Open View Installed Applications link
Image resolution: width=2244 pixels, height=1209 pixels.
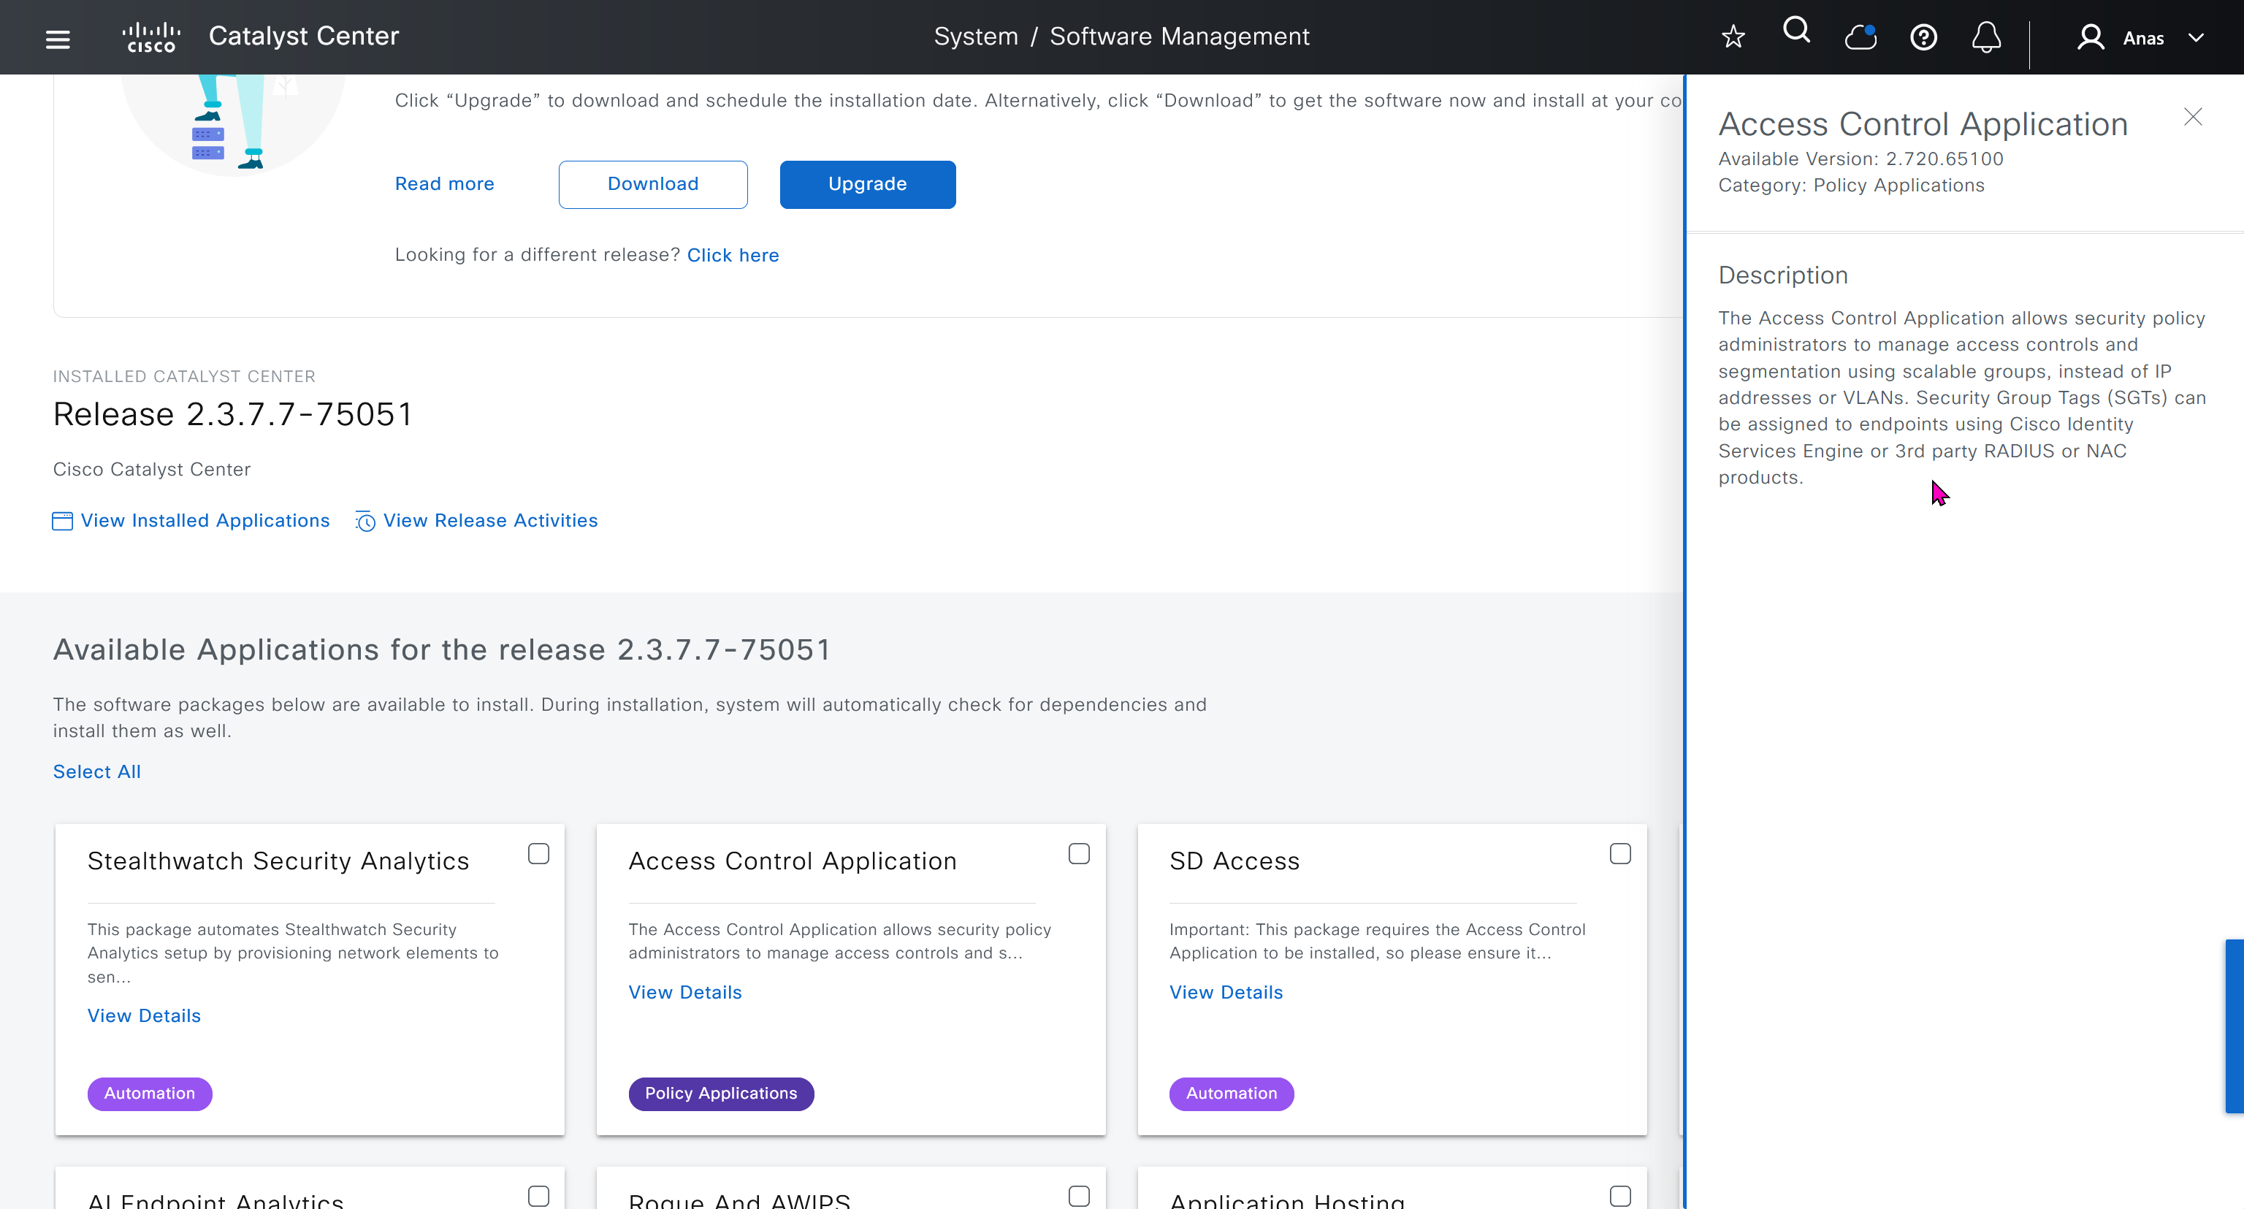coord(205,520)
